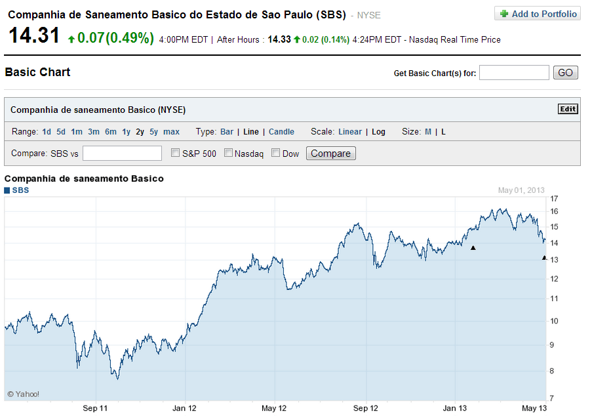The height and width of the screenshot is (416, 592).
Task: Click the after-hours green up arrow beside 0.02
Action: (x=297, y=39)
